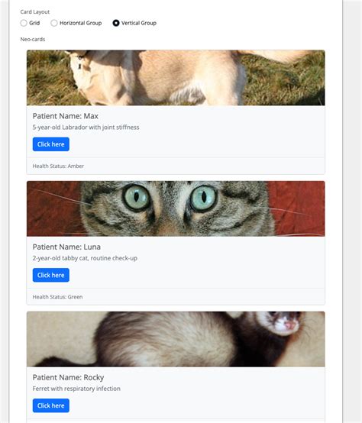Open the ferret photo

click(176, 339)
